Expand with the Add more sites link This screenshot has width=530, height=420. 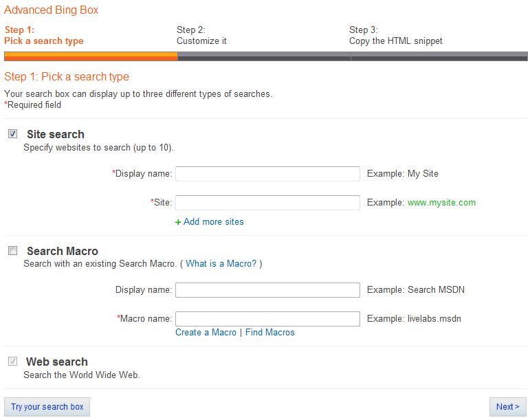pos(213,222)
